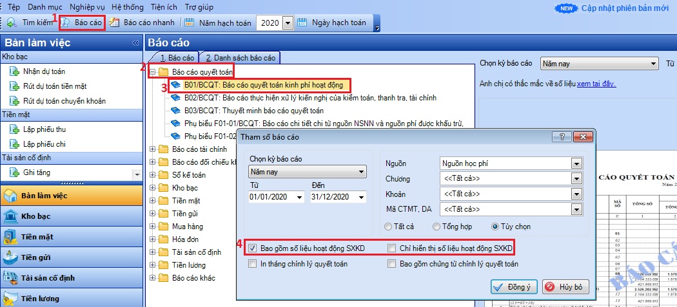This screenshot has height=307, width=677.
Task: Open Chọn kỳ báo cáo dropdown in dialog
Action: 308,172
